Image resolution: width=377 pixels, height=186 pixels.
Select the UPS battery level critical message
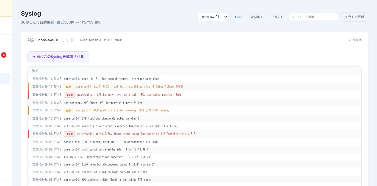(x=129, y=95)
